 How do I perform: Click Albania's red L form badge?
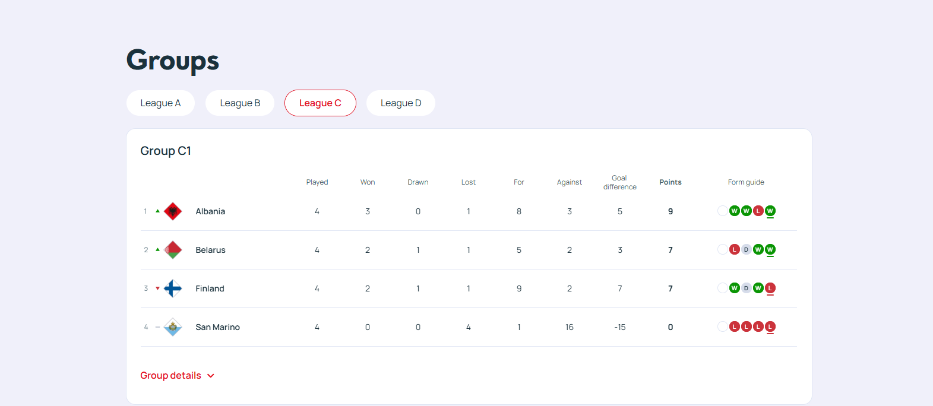tap(758, 211)
